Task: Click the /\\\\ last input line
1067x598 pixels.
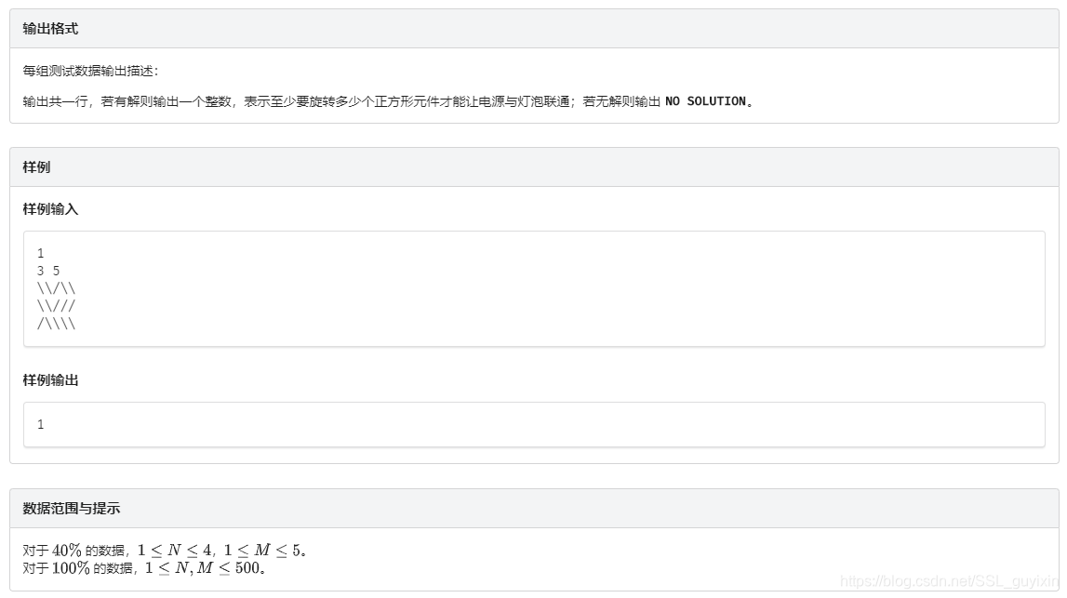Action: point(56,324)
